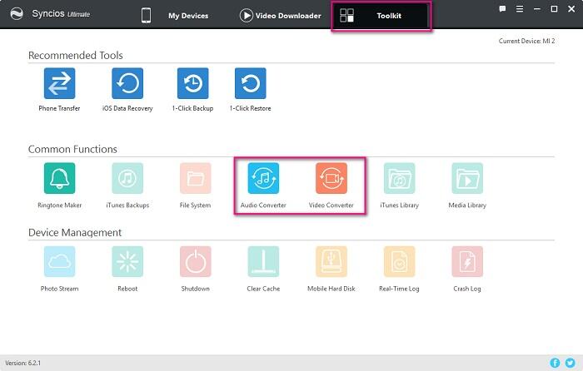Click the Reboot device icon
The width and height of the screenshot is (583, 371).
coord(127,261)
